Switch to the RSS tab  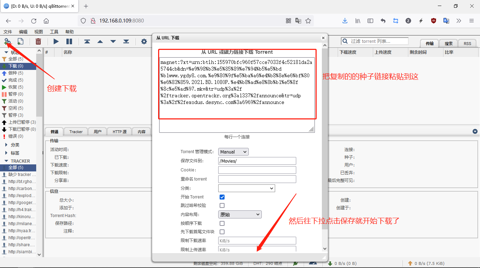coord(467,44)
